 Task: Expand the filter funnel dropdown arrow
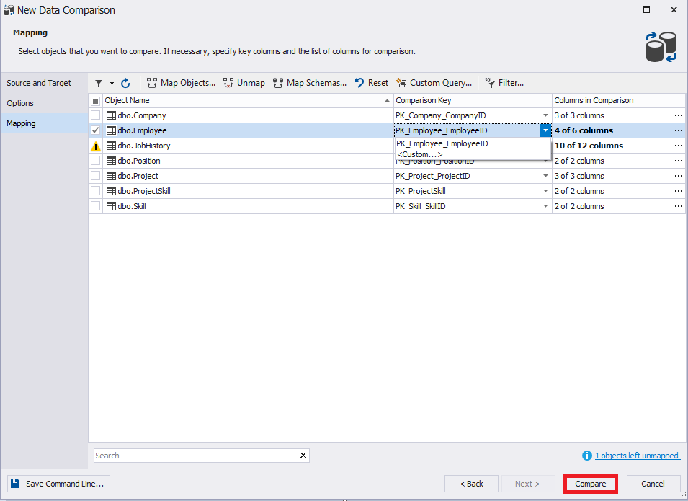112,83
